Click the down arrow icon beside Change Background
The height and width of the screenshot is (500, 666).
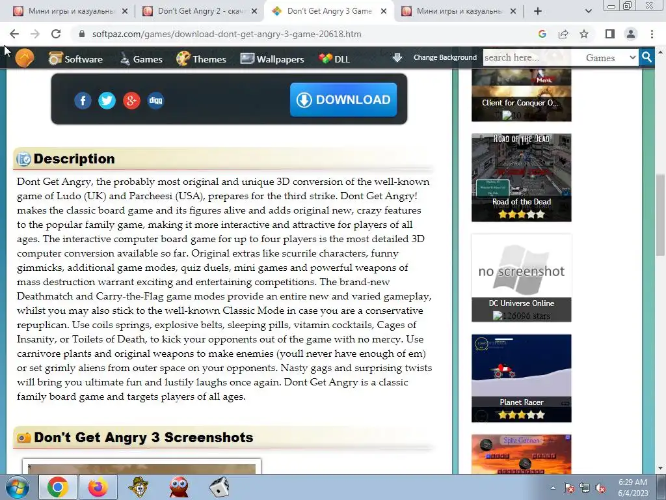point(397,57)
